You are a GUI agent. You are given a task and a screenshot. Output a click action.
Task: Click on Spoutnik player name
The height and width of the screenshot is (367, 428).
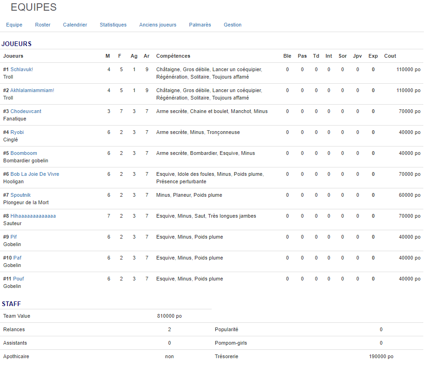(20, 195)
